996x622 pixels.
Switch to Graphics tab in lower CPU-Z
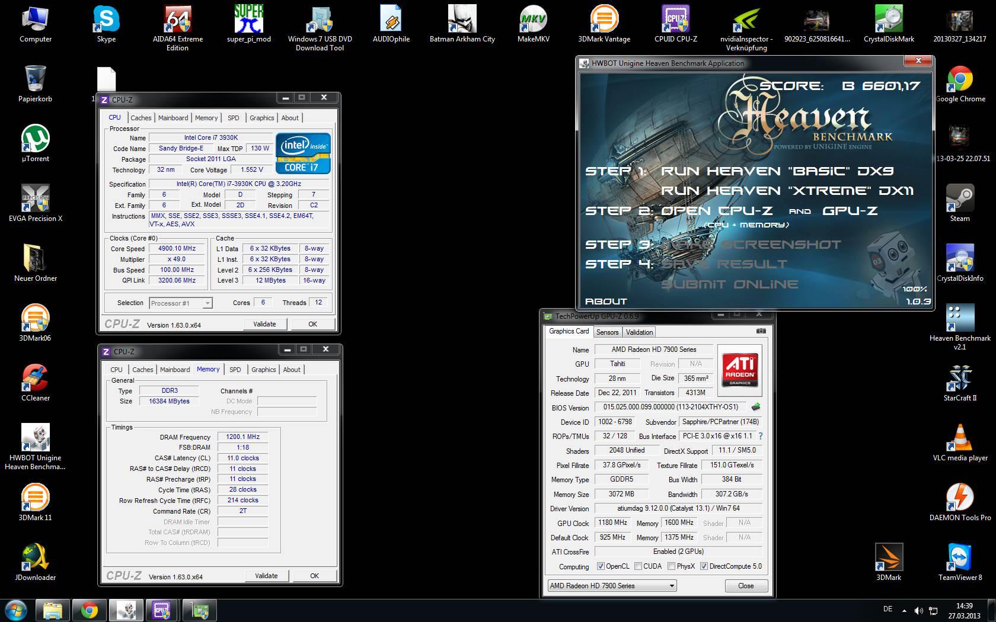pyautogui.click(x=264, y=370)
